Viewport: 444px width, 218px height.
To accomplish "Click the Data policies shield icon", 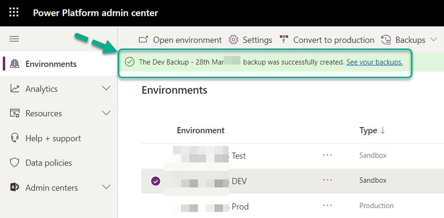I will point(15,163).
